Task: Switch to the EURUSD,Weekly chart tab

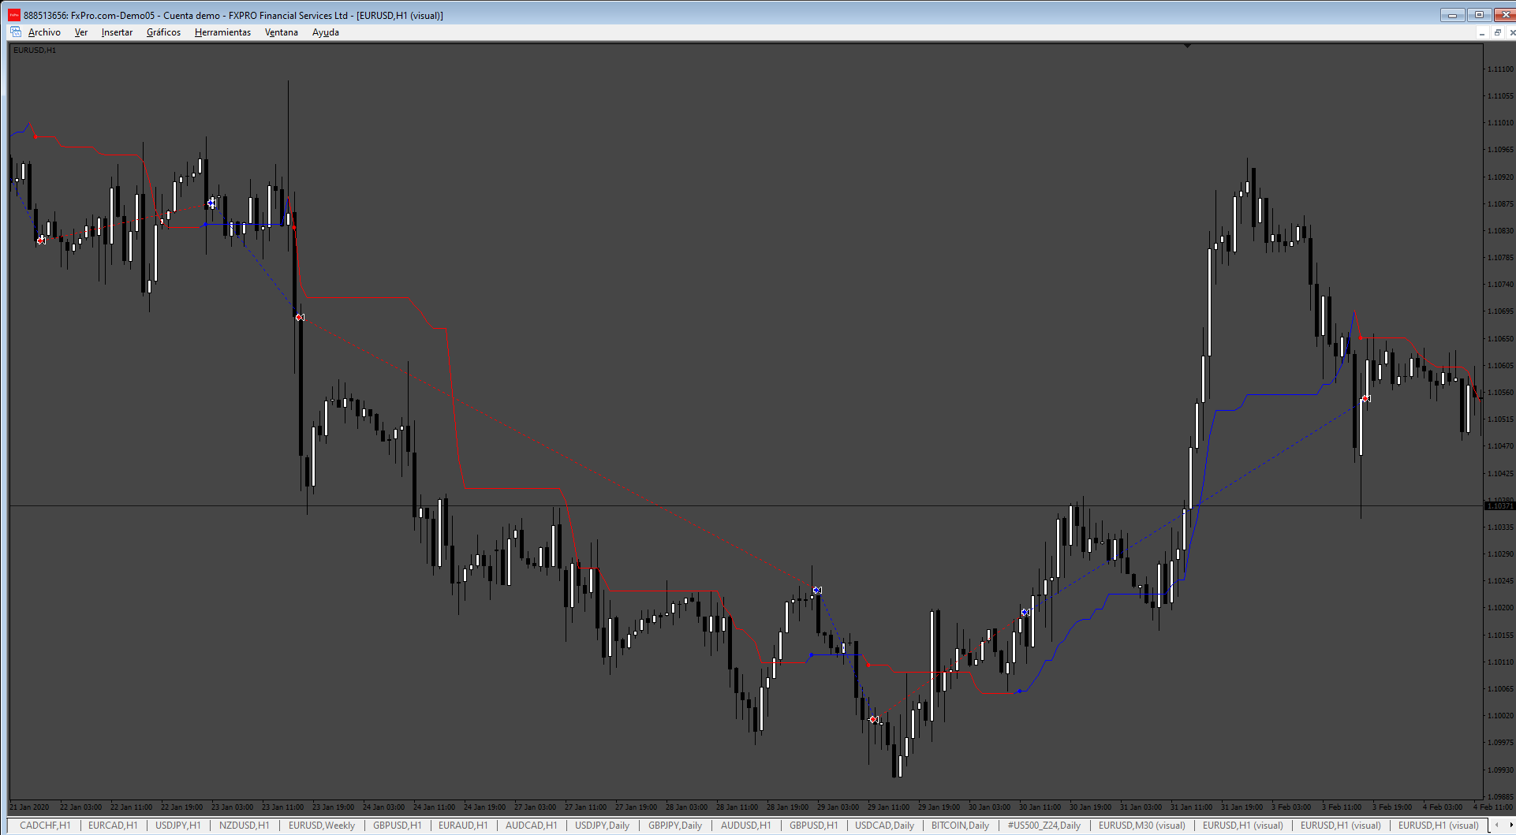Action: pyautogui.click(x=322, y=826)
